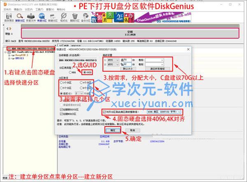Close the quick partition dialog with X
247x182 pixels.
tap(188, 49)
